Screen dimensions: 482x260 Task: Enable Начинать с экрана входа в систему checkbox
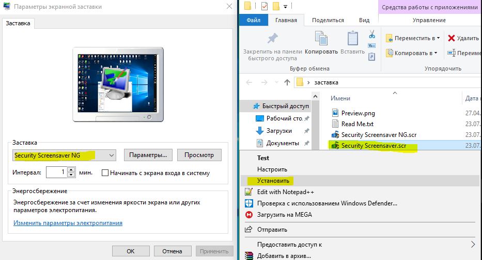[105, 172]
